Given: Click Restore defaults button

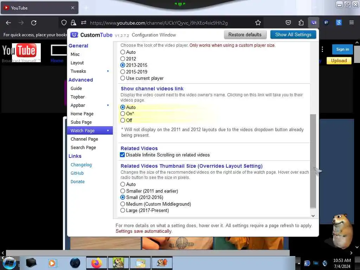Looking at the screenshot, I should (245, 35).
